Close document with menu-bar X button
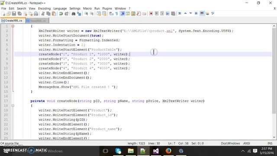Viewport: 277px width, 156px height. (x=274, y=9)
